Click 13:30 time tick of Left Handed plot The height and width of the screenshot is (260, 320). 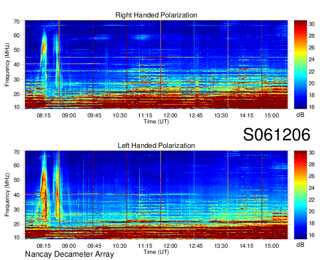pos(221,245)
